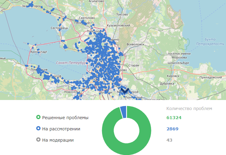This screenshot has height=155, width=226.
Task: Click the under review count 2869
Action: [x=172, y=129]
